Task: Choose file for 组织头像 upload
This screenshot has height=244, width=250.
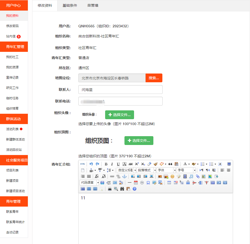Action: 120,115
